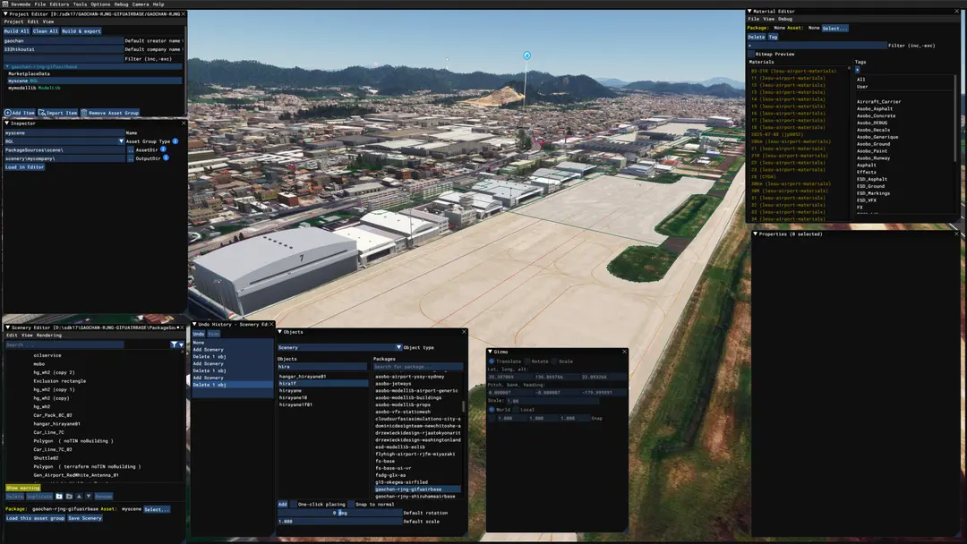Click the Clean All button
The width and height of the screenshot is (967, 544).
coord(45,30)
